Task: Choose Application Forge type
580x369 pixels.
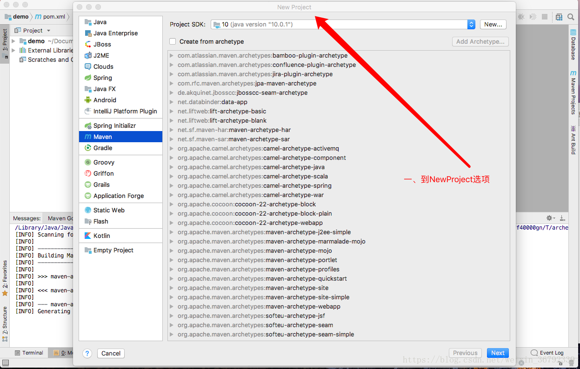Action: coord(120,196)
